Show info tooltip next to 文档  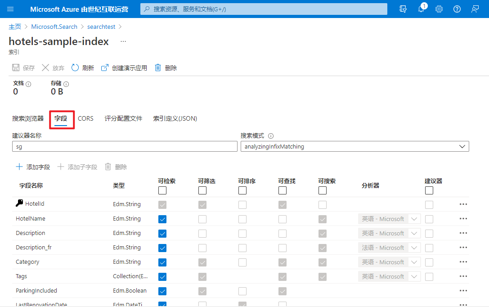coord(28,84)
